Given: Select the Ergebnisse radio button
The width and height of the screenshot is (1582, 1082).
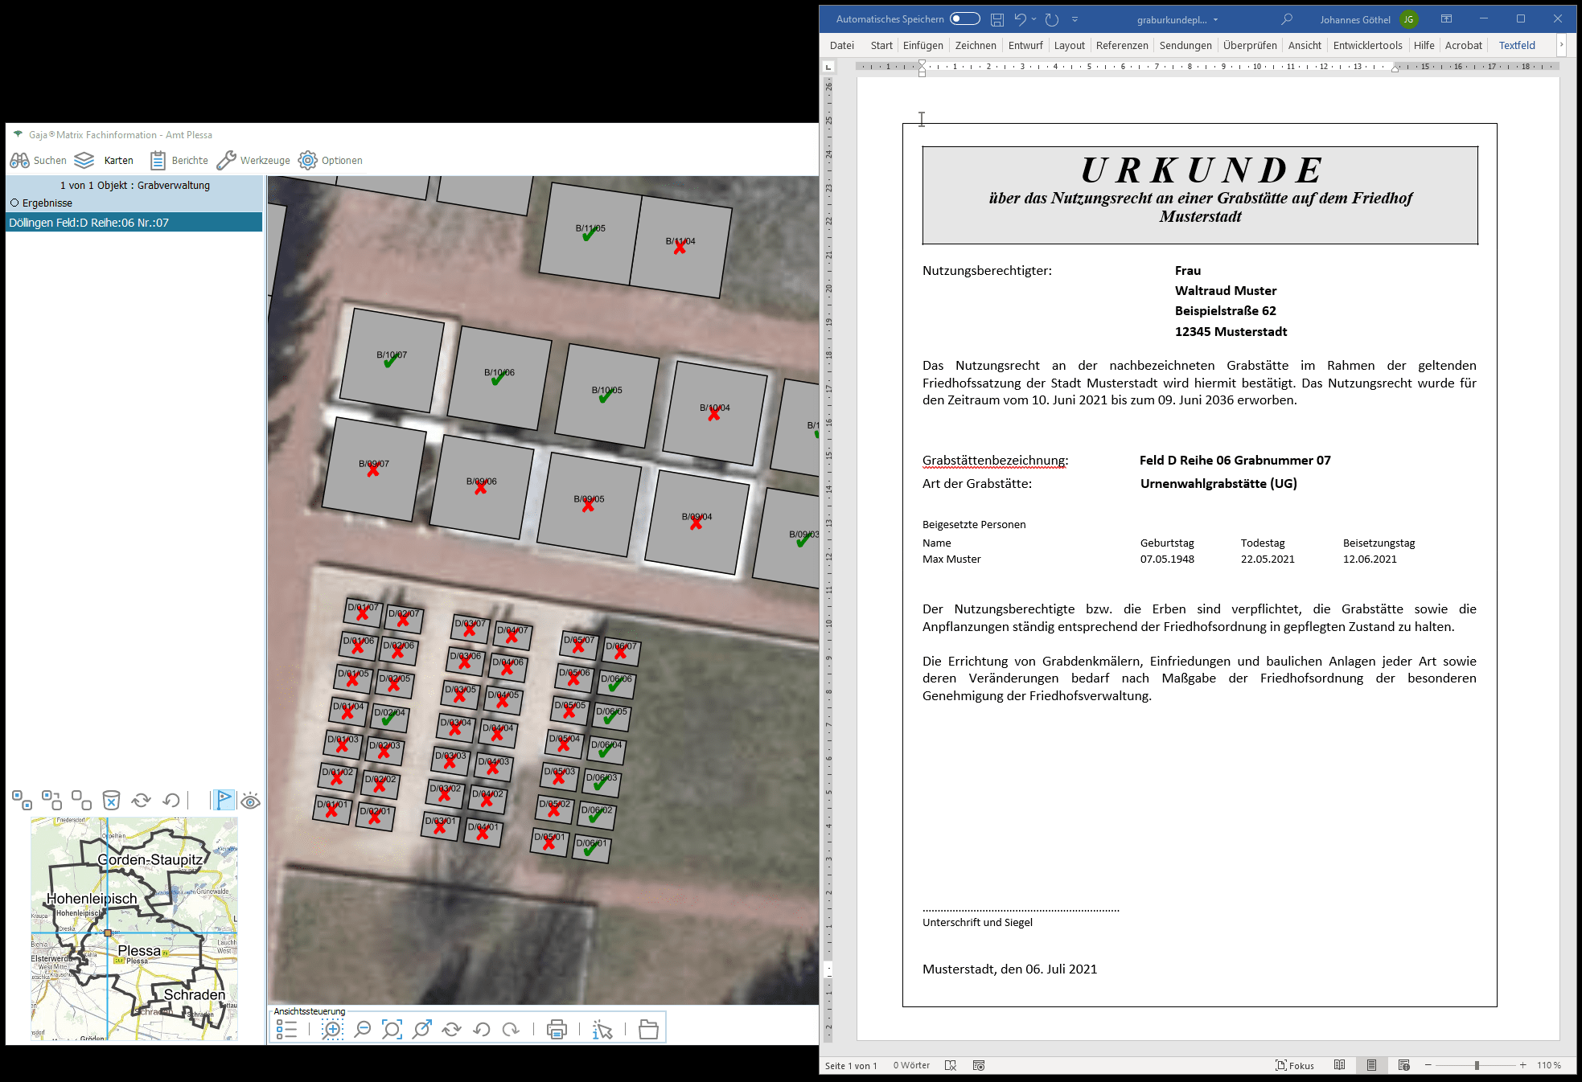Looking at the screenshot, I should 14,203.
